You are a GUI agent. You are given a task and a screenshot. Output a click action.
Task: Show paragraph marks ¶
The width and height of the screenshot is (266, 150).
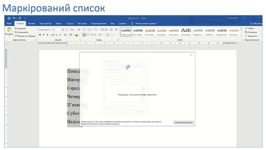[x=116, y=30]
